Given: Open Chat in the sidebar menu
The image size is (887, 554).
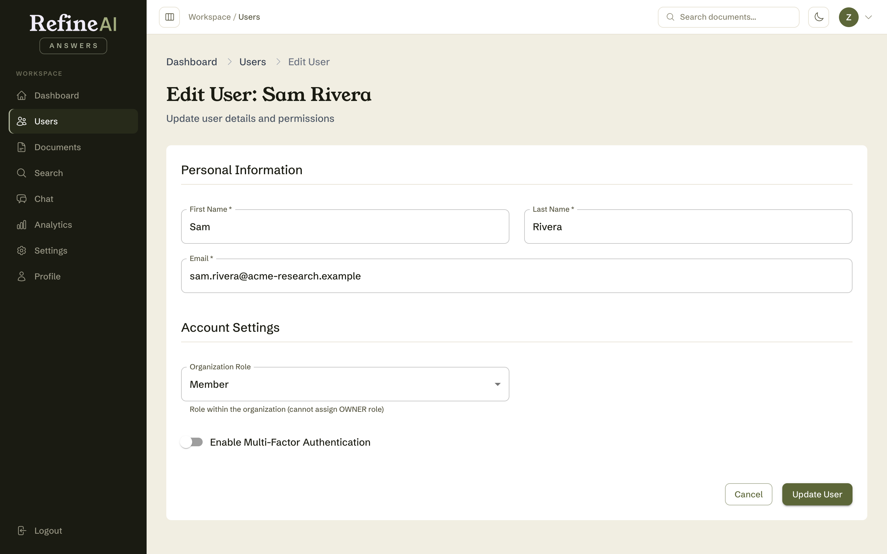Looking at the screenshot, I should [x=73, y=199].
